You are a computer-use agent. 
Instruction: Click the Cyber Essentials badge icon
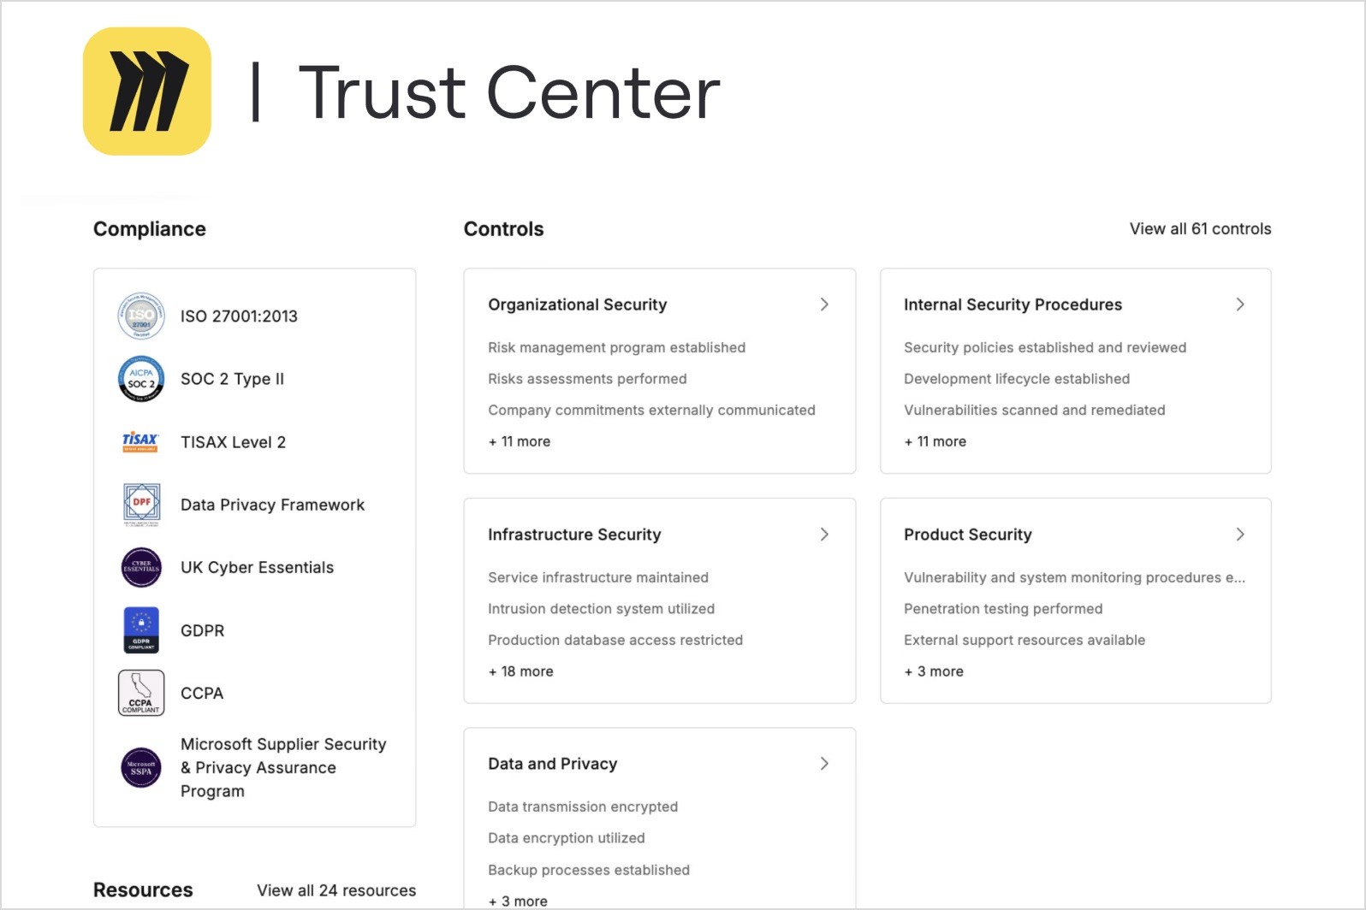tap(141, 567)
